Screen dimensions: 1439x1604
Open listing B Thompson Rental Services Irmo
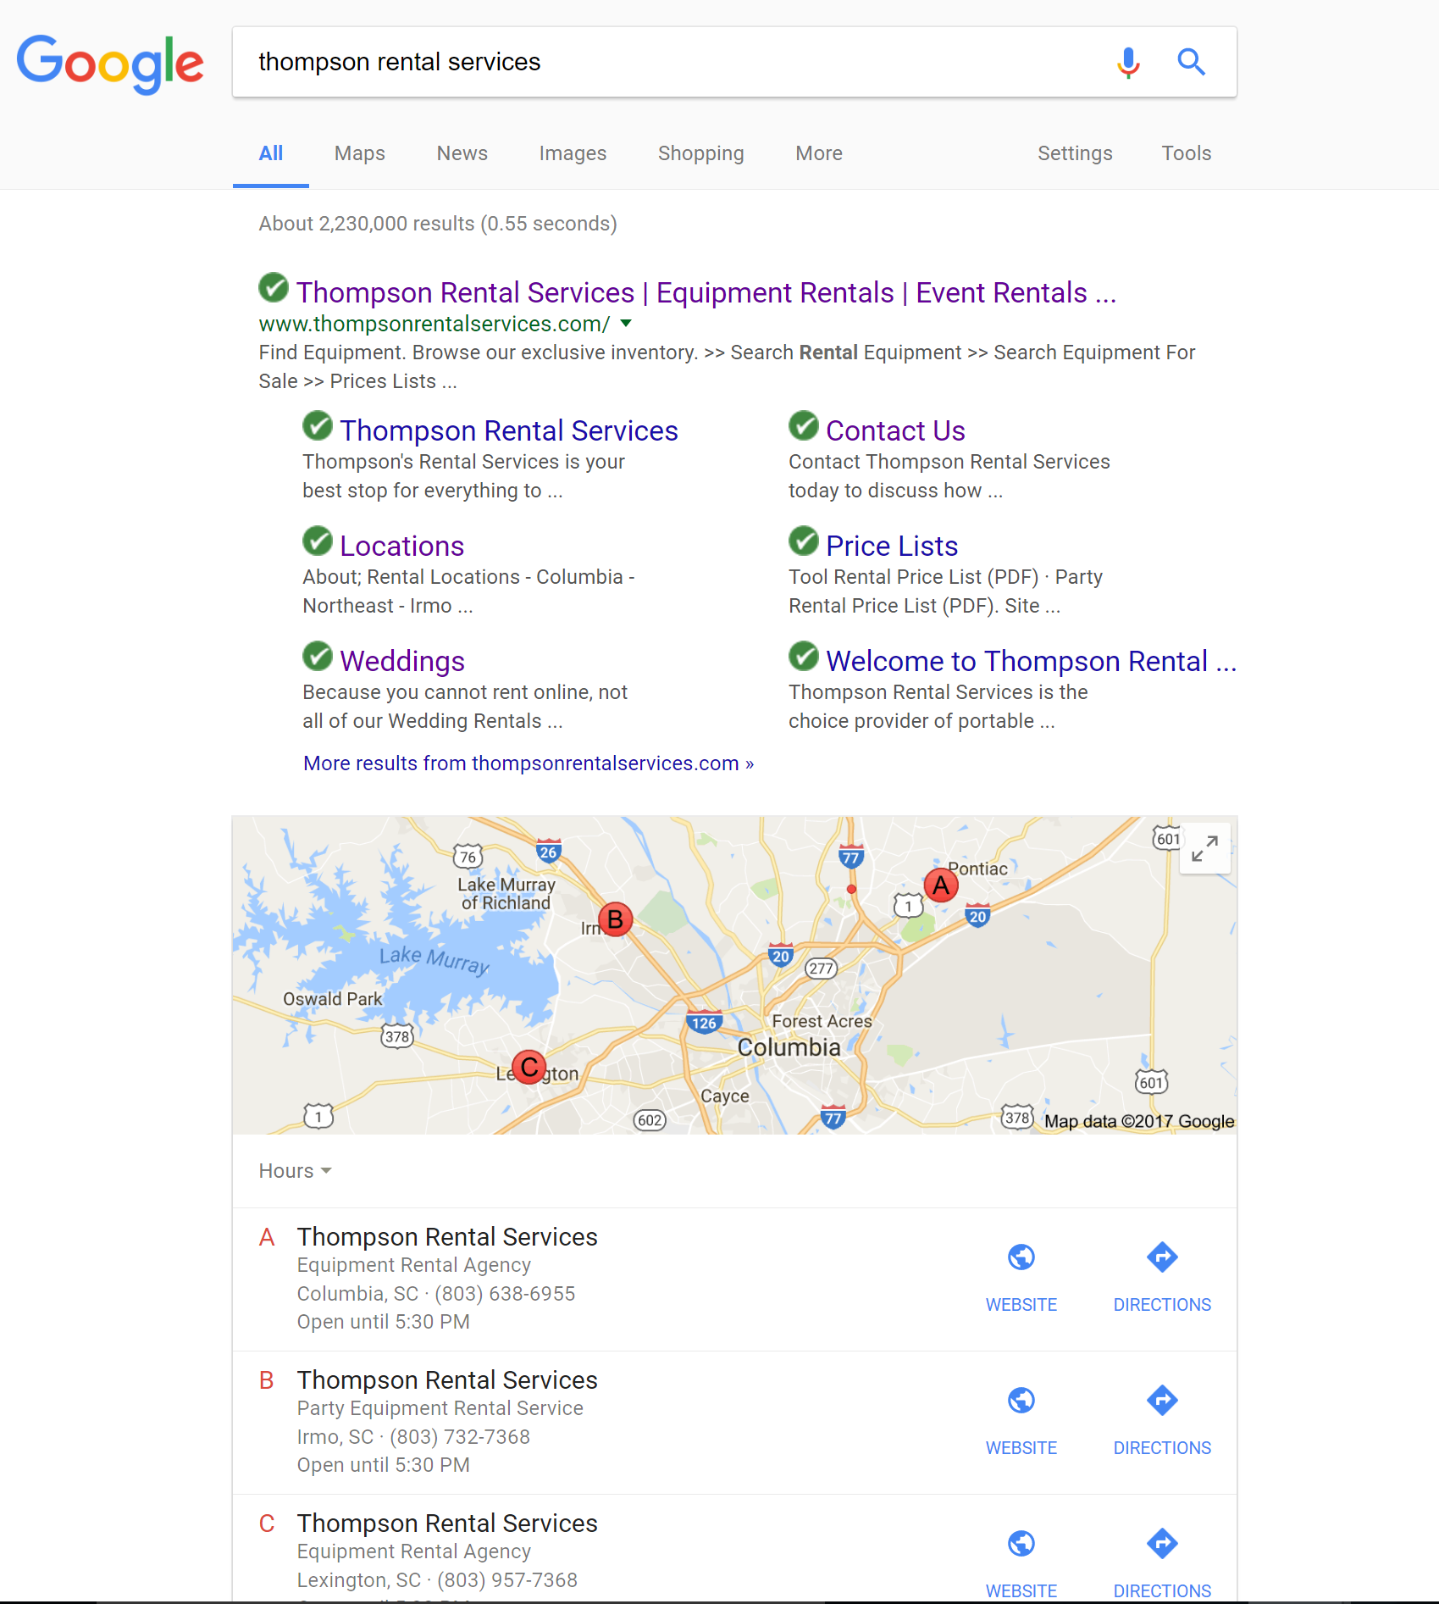(x=447, y=1380)
